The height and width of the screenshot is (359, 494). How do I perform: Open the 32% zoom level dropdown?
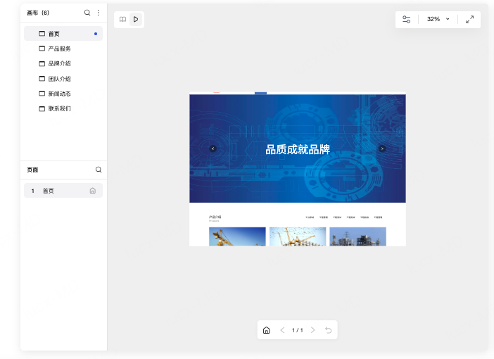coord(438,19)
